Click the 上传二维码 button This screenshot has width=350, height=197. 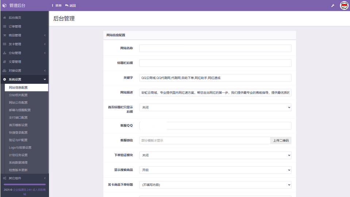pyautogui.click(x=281, y=140)
